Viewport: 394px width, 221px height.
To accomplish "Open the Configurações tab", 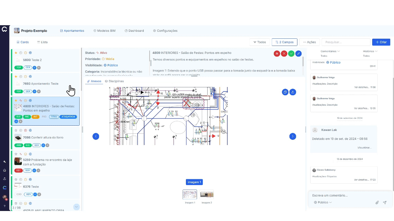I will coord(165,31).
